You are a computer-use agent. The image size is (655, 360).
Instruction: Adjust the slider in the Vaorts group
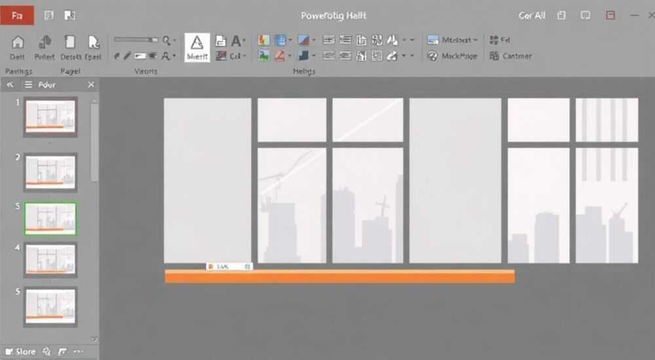pyautogui.click(x=136, y=40)
